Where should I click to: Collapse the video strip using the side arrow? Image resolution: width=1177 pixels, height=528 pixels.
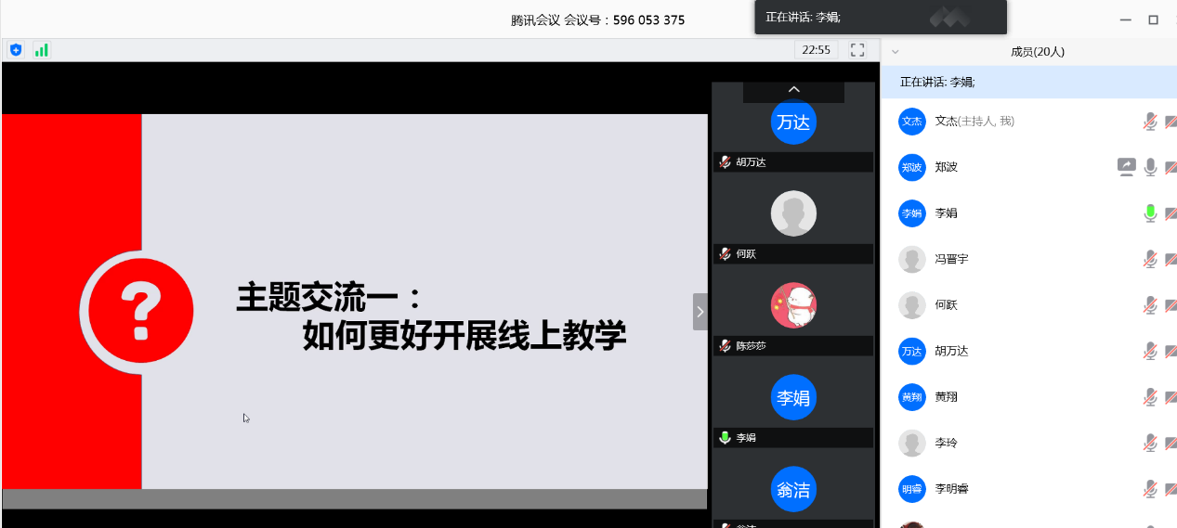coord(700,312)
